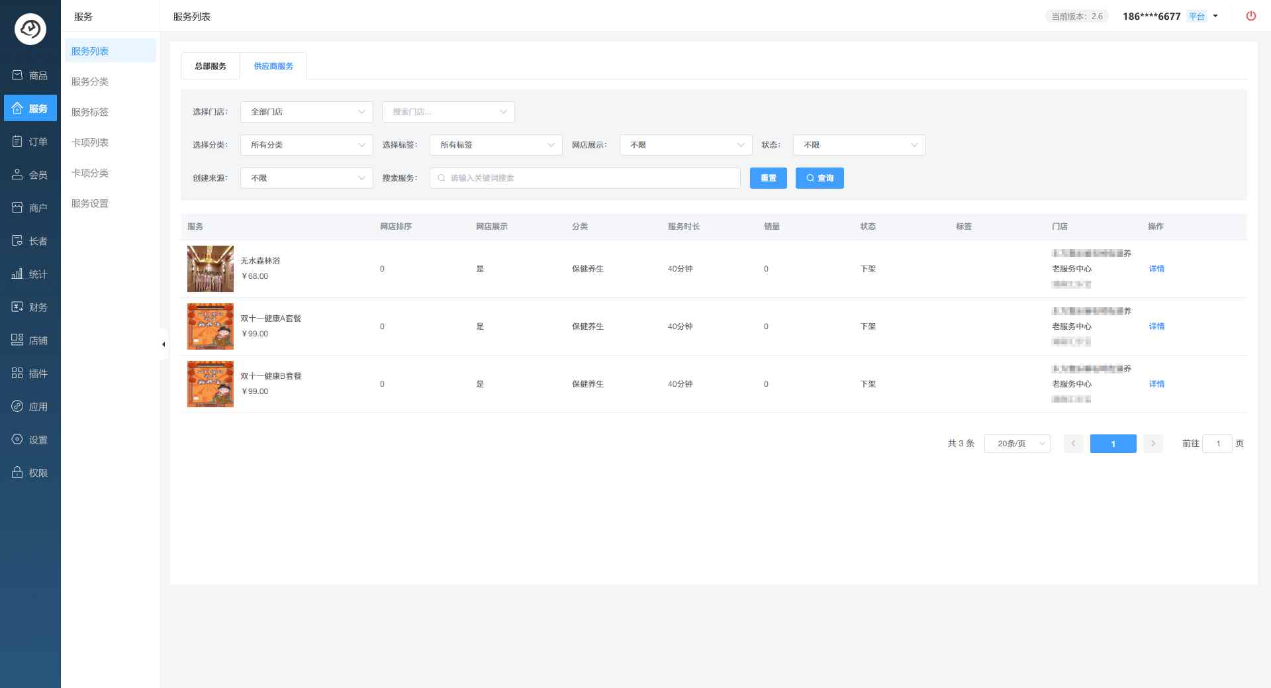Open the 插件 section in the sidebar
The width and height of the screenshot is (1271, 688).
(30, 373)
